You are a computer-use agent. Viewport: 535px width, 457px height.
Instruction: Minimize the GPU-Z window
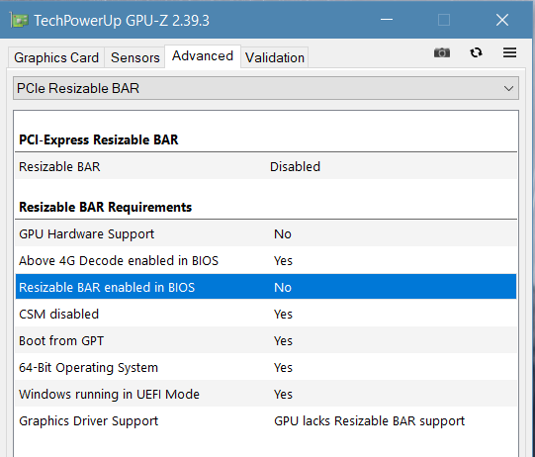pos(387,20)
